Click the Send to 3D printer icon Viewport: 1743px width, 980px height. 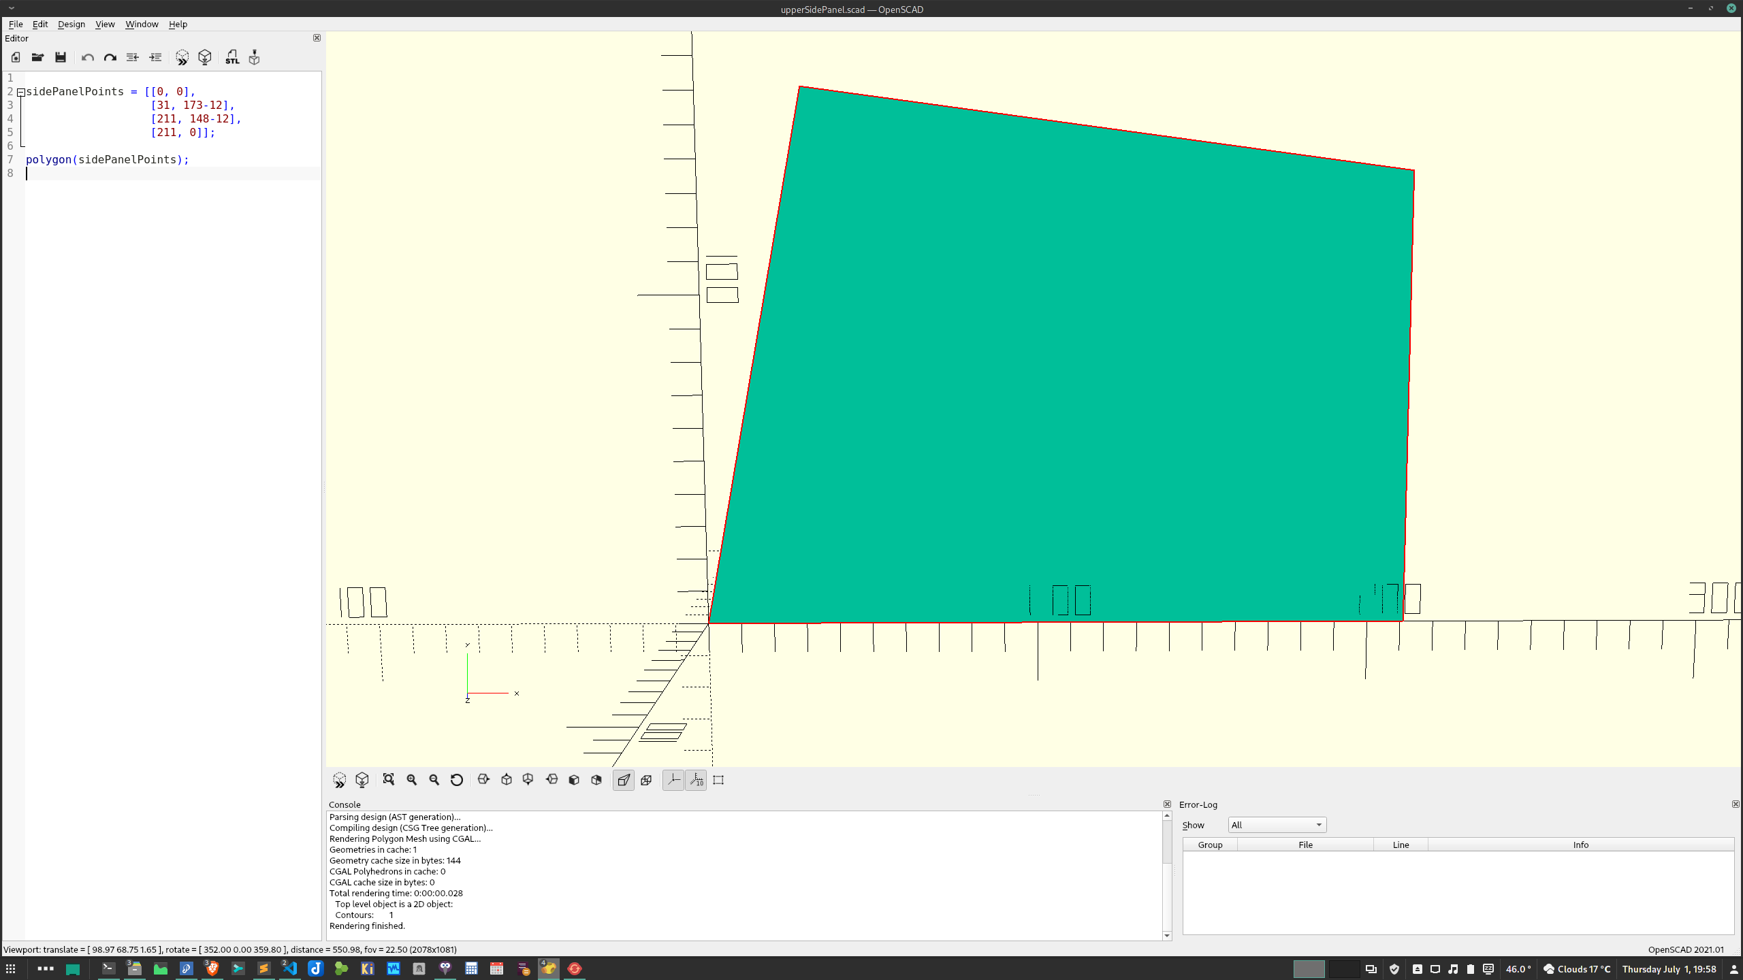point(254,57)
